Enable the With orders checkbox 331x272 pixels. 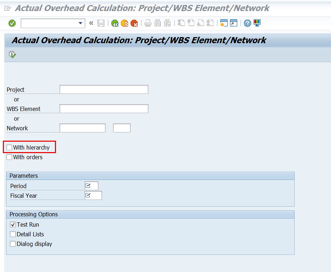(9, 157)
